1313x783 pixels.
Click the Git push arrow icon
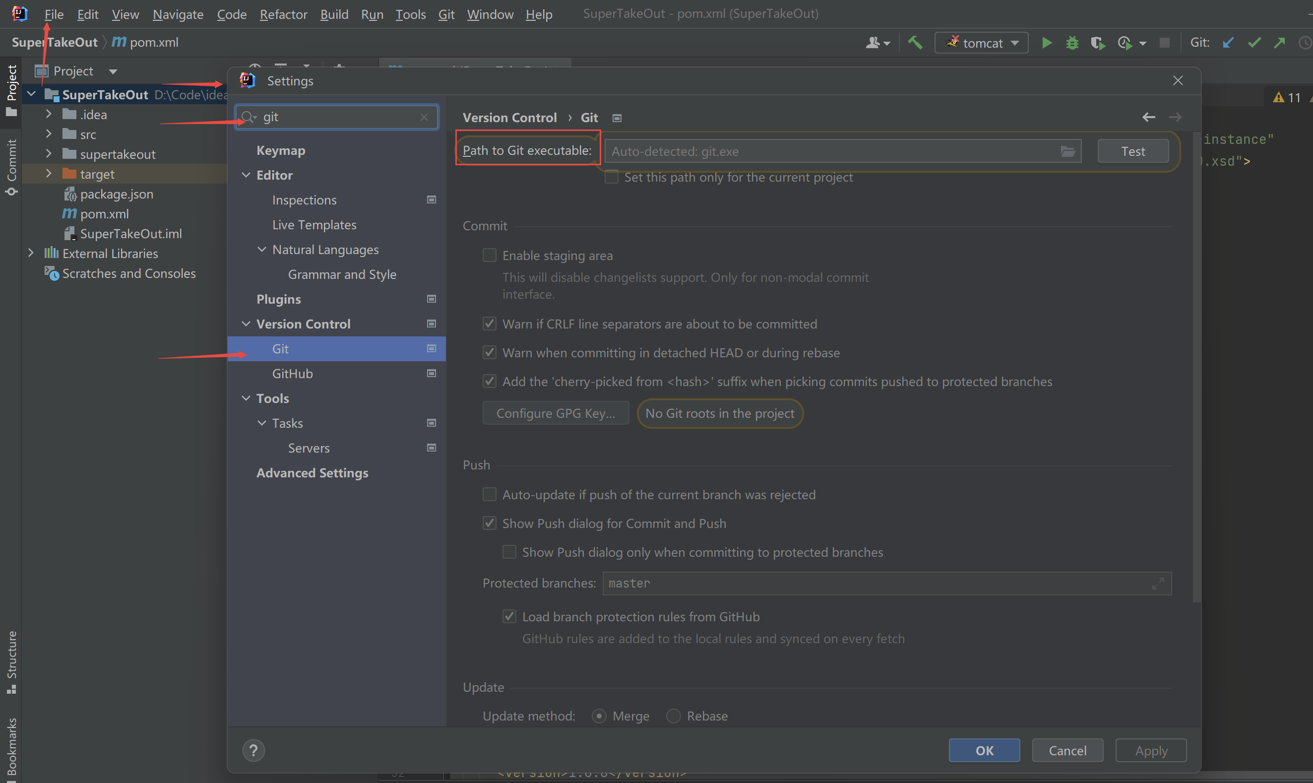pyautogui.click(x=1280, y=43)
